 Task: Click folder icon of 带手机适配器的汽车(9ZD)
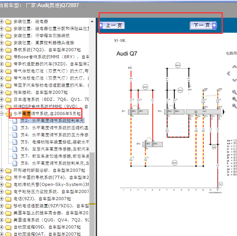coord(8,64)
